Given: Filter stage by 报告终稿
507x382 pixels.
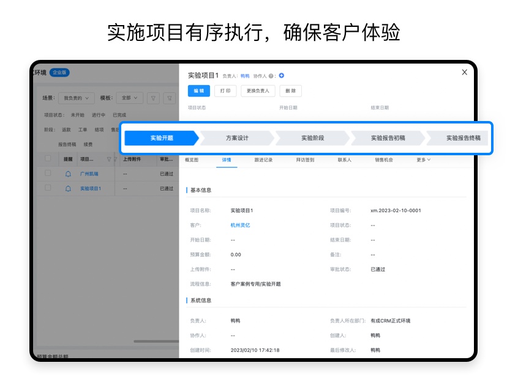Looking at the screenshot, I should click(x=67, y=144).
